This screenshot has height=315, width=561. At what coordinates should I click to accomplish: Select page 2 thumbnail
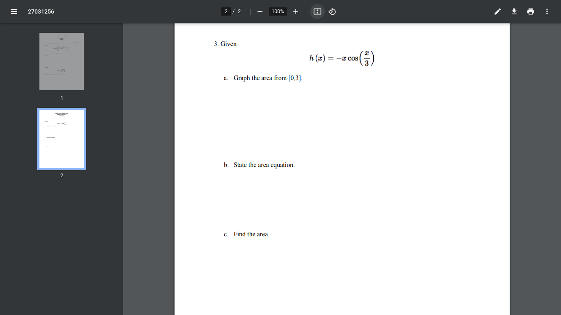[x=61, y=139]
